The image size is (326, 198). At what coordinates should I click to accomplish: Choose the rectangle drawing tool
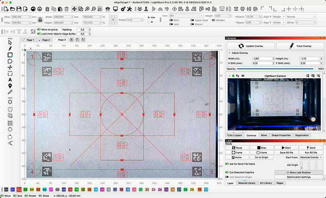pos(10,55)
